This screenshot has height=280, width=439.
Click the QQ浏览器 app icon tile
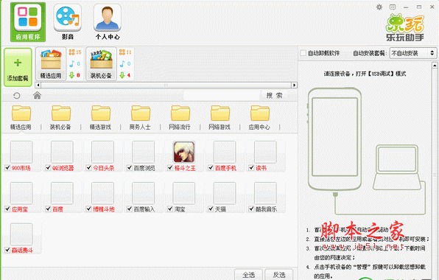62,152
